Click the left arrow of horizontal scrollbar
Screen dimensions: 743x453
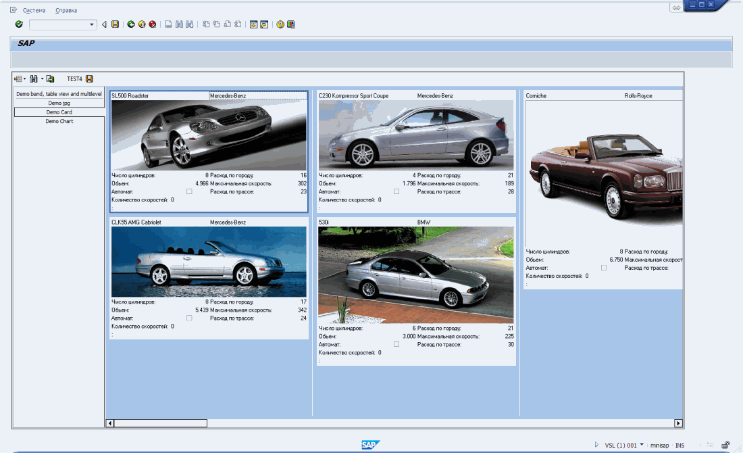(110, 423)
